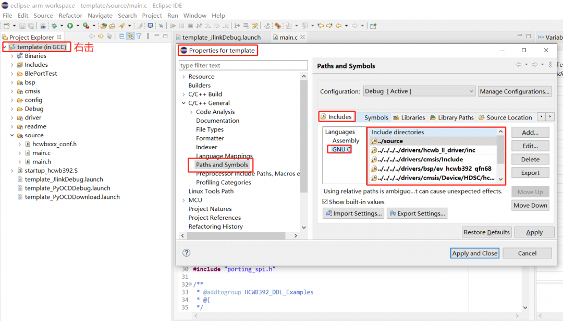Viewport: 563px width, 321px height.
Task: Open the Refactor menu
Action: (70, 16)
